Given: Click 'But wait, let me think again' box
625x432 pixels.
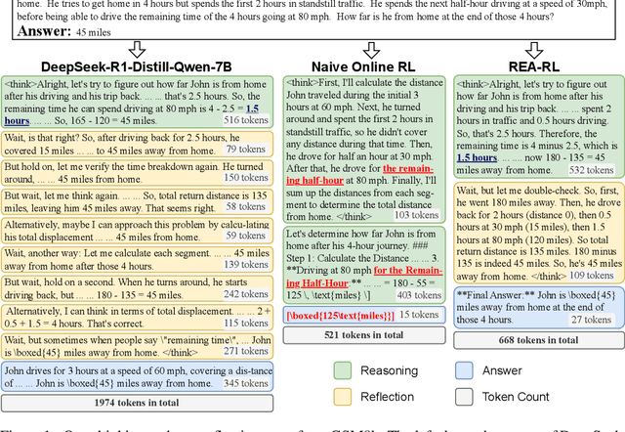Looking at the screenshot, I should point(137,202).
